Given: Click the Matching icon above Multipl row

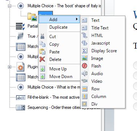Looking at the screenshot, I should [x=21, y=47].
